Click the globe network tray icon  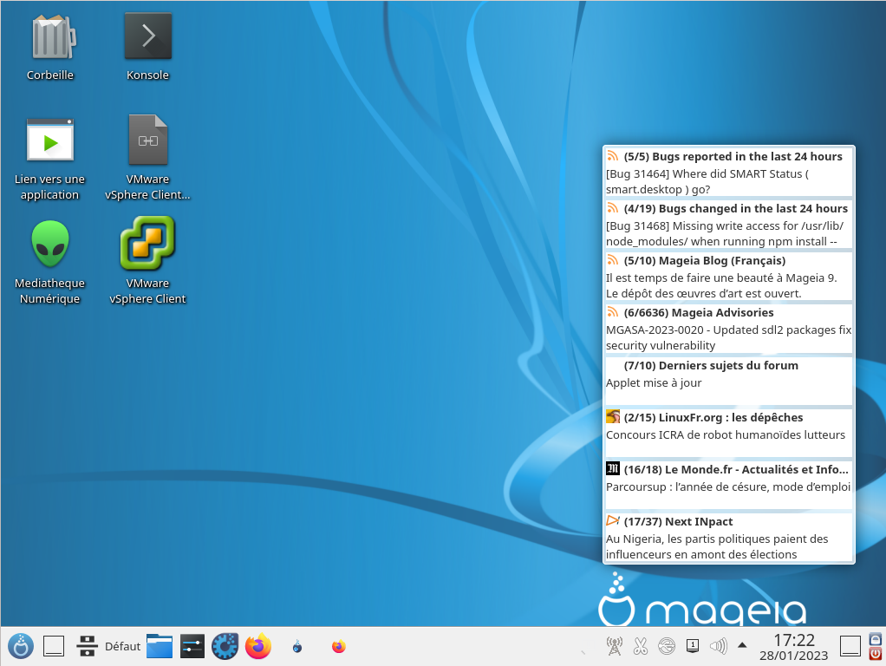tap(667, 646)
